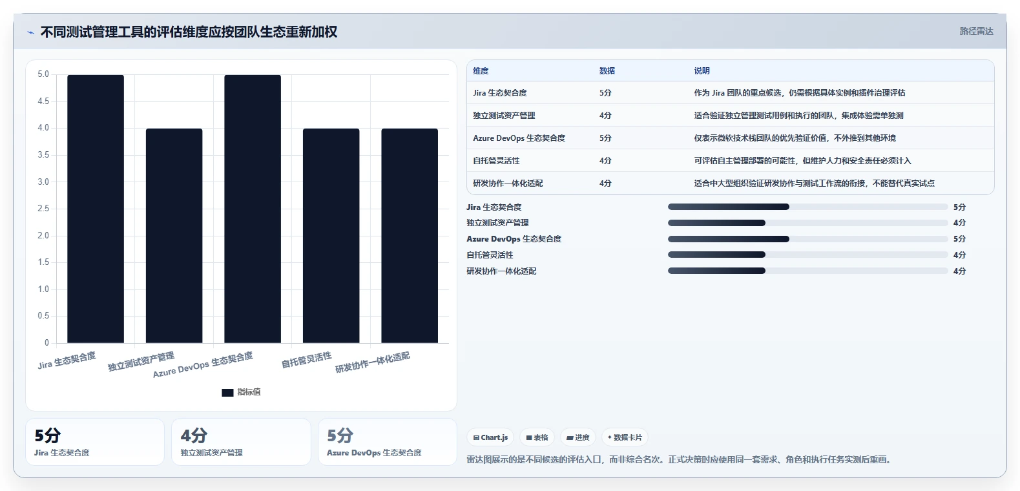This screenshot has width=1020, height=491.
Task: Click description starting 仅表示微软技术栈团队
Action: coord(795,138)
